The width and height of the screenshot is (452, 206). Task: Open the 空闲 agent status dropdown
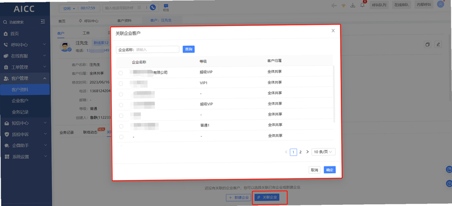point(68,8)
